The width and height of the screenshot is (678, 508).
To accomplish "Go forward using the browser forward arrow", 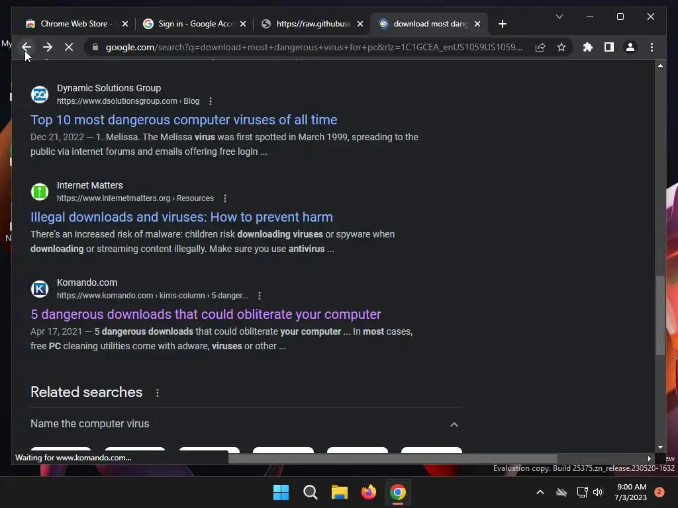I will pyautogui.click(x=48, y=47).
